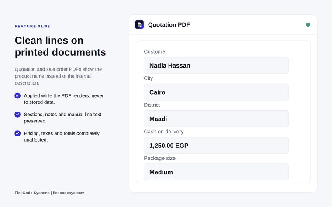
Task: Select the City field showing Cairo
Action: point(216,92)
